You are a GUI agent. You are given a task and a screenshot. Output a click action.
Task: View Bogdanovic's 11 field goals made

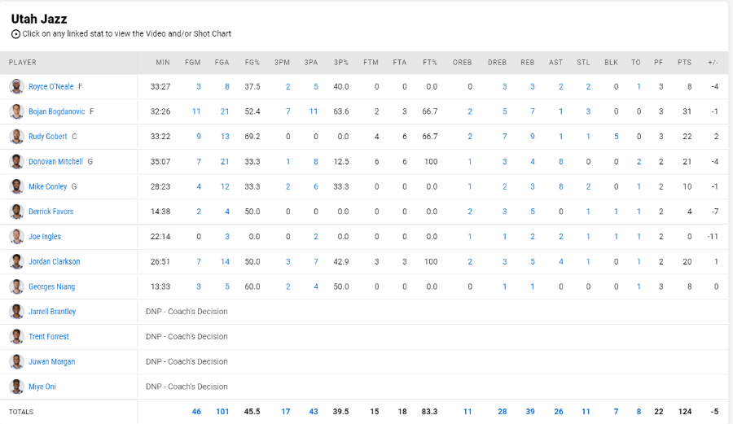tap(196, 111)
